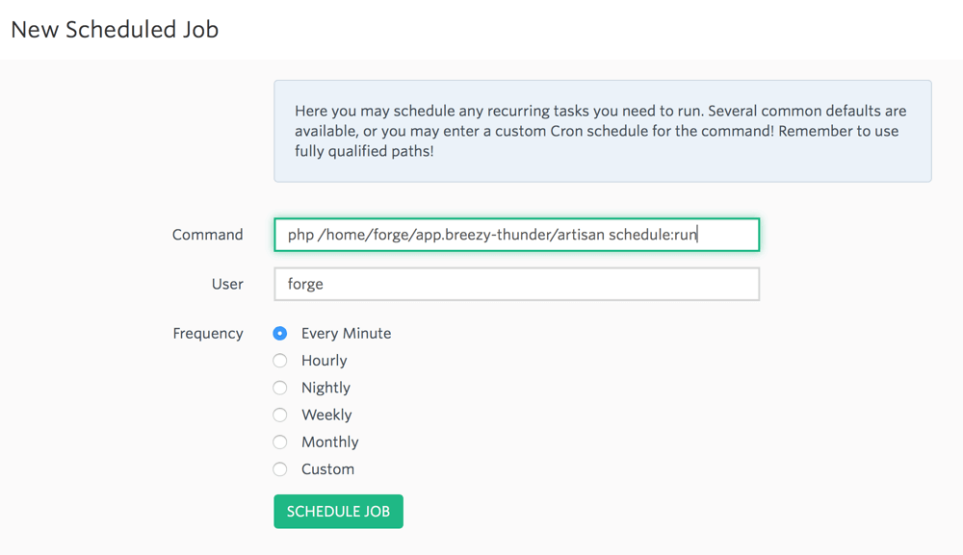Click the forge username text to edit it
This screenshot has height=555, width=963.
(x=304, y=284)
